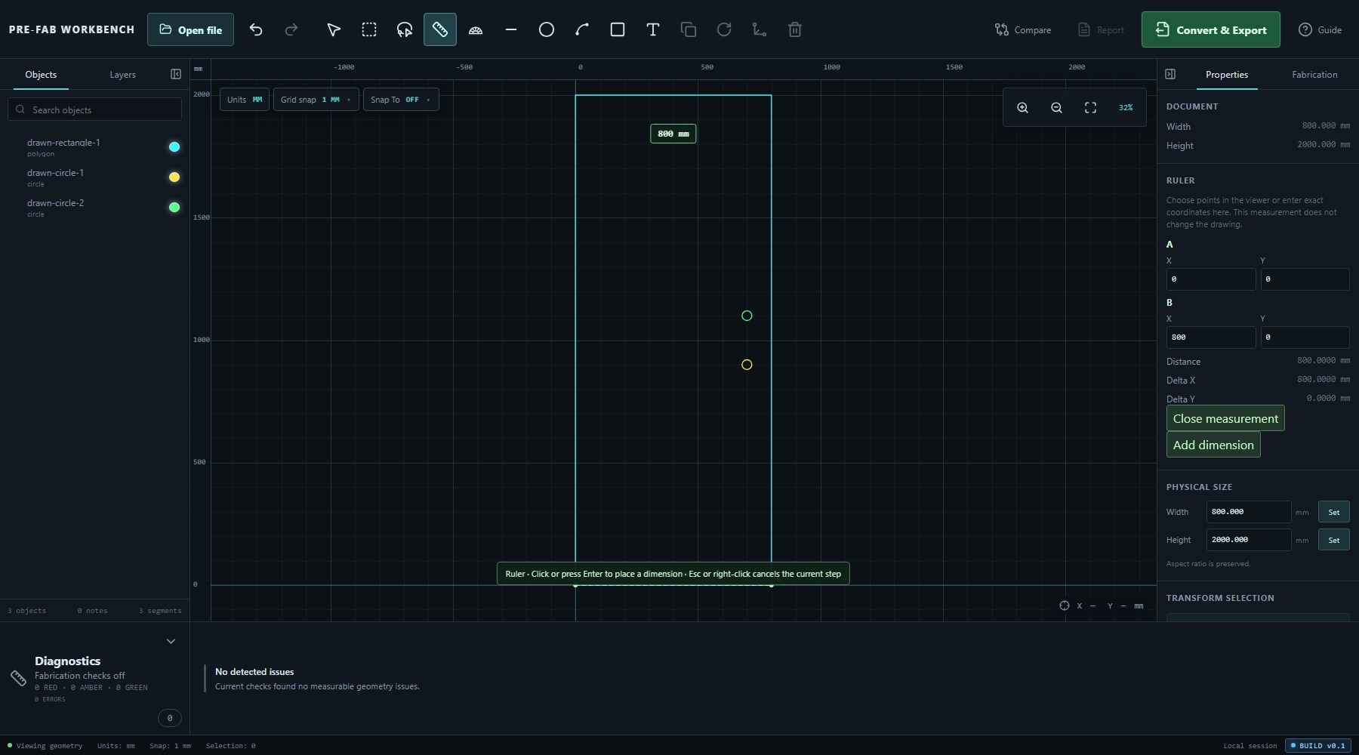Open the Snap To dropdown

(x=401, y=100)
